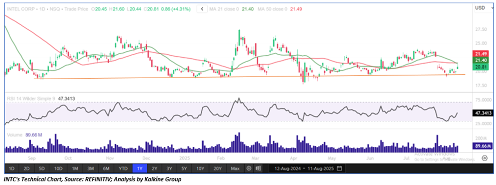Click the 2025 label on time axis

185,158
